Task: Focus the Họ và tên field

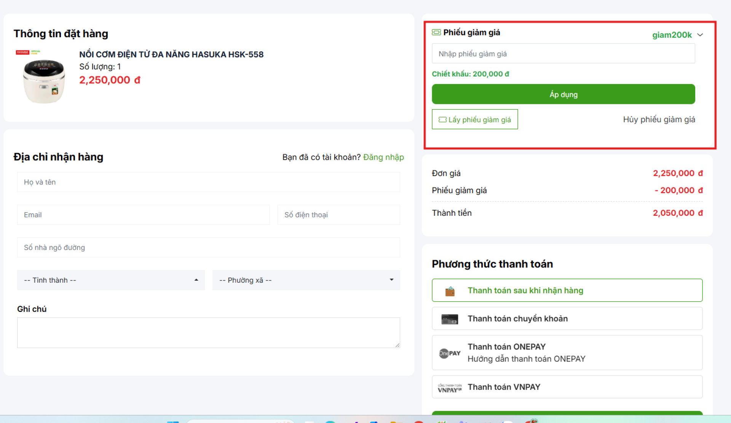Action: (209, 182)
